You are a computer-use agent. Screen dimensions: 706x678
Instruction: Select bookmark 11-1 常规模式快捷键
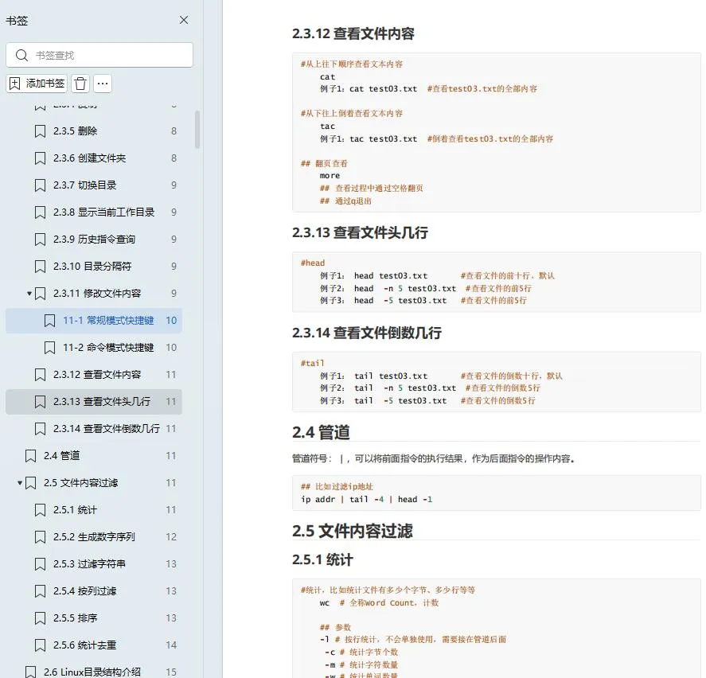pyautogui.click(x=94, y=321)
